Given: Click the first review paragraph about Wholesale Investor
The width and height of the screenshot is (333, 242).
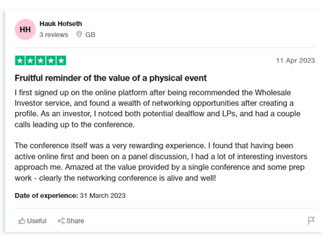Looking at the screenshot, I should 157,109.
